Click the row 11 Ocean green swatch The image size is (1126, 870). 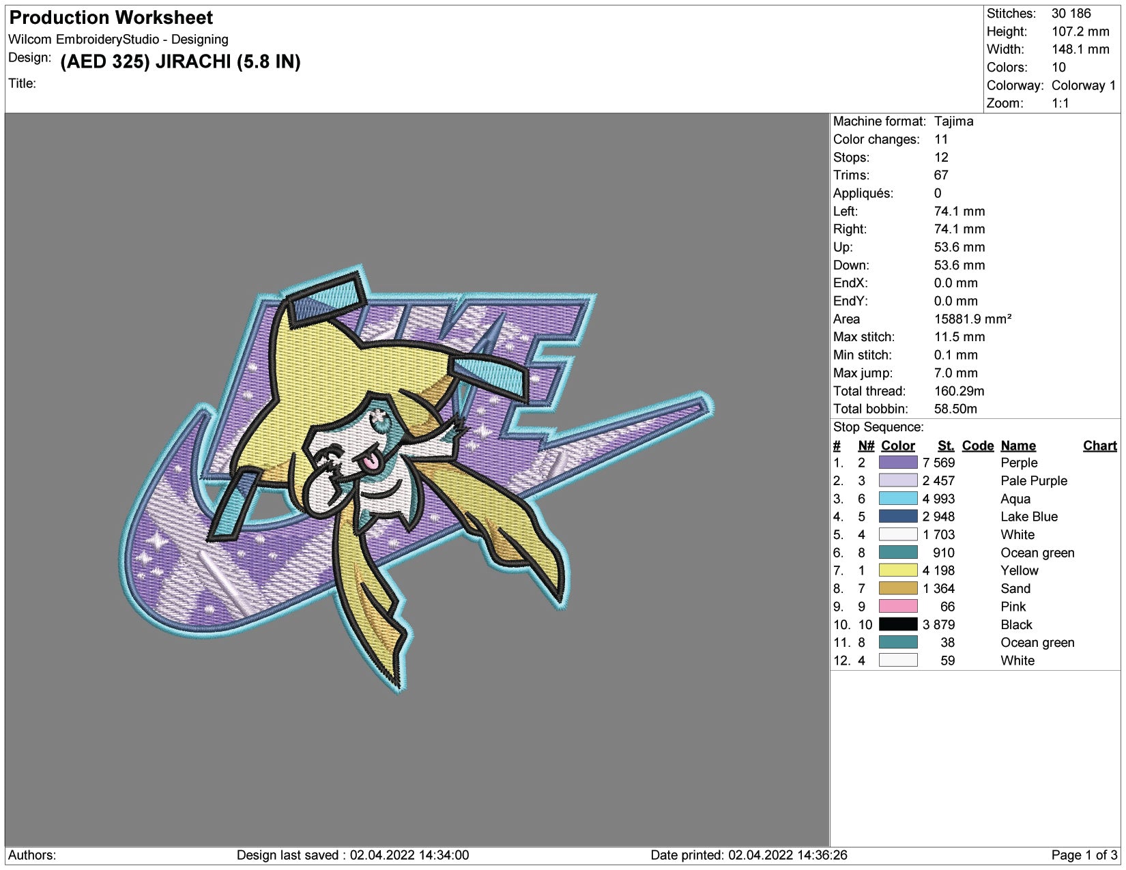pos(898,642)
